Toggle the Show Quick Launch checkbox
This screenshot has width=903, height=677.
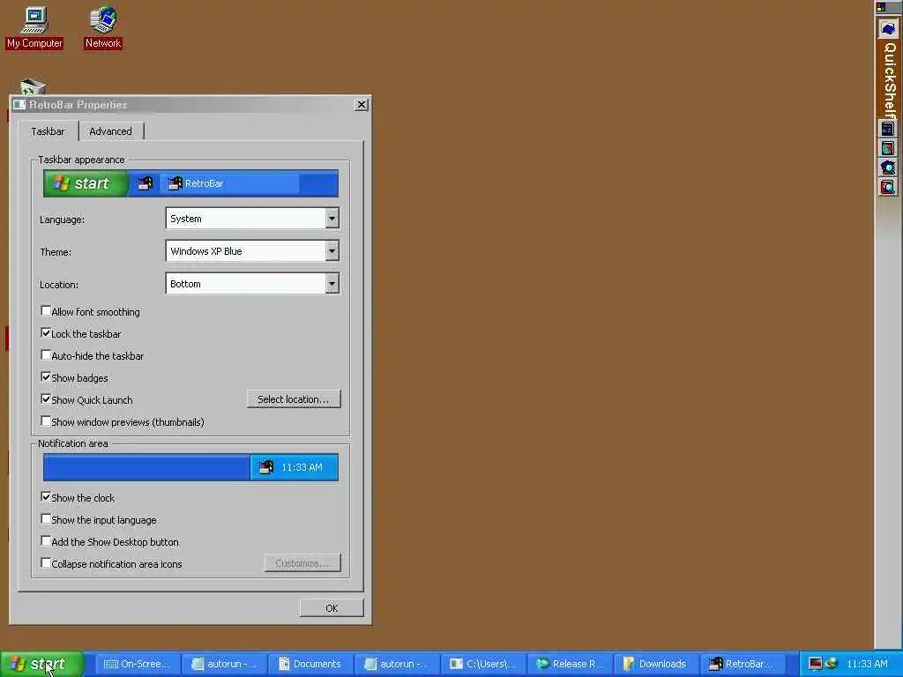(x=46, y=399)
